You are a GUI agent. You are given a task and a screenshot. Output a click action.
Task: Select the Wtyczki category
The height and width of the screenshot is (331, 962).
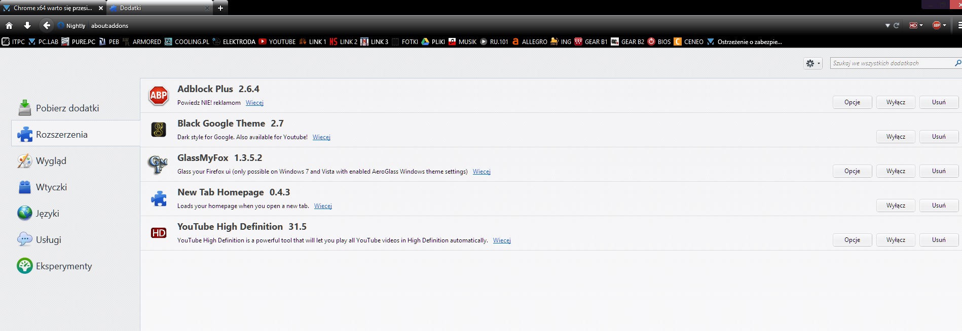pos(76,187)
